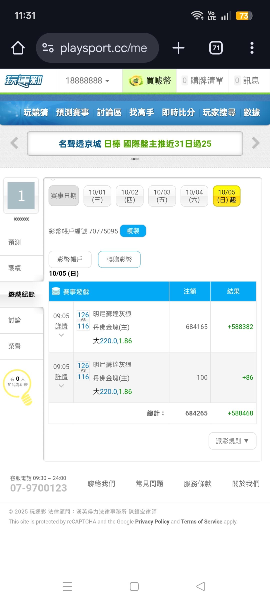
Task: Show next banner with right arrow
Action: (255, 143)
